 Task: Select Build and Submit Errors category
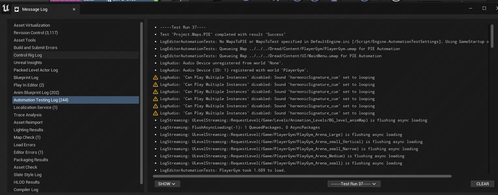(76, 47)
